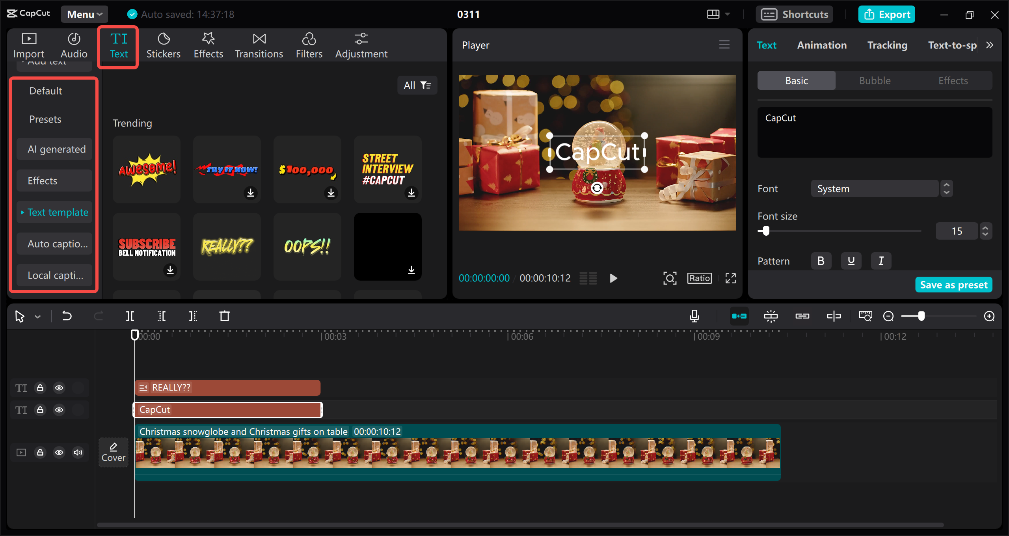1009x536 pixels.
Task: Click the Delete trash icon in timeline toolbar
Action: pos(225,316)
